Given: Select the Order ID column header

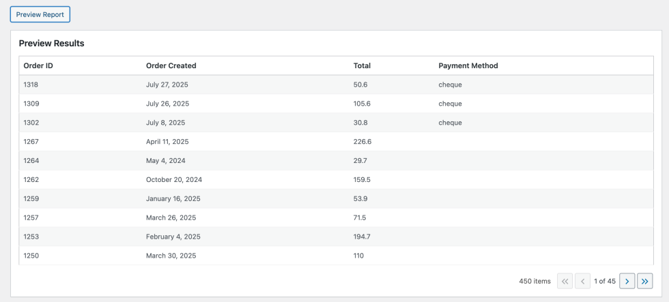Looking at the screenshot, I should point(38,65).
